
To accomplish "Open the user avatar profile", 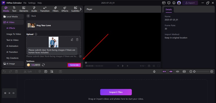I will coord(179,3).
